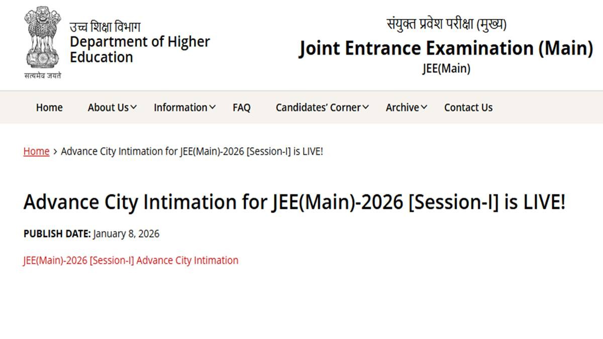Expand the arrow beside Information
The image size is (603, 339).
213,107
